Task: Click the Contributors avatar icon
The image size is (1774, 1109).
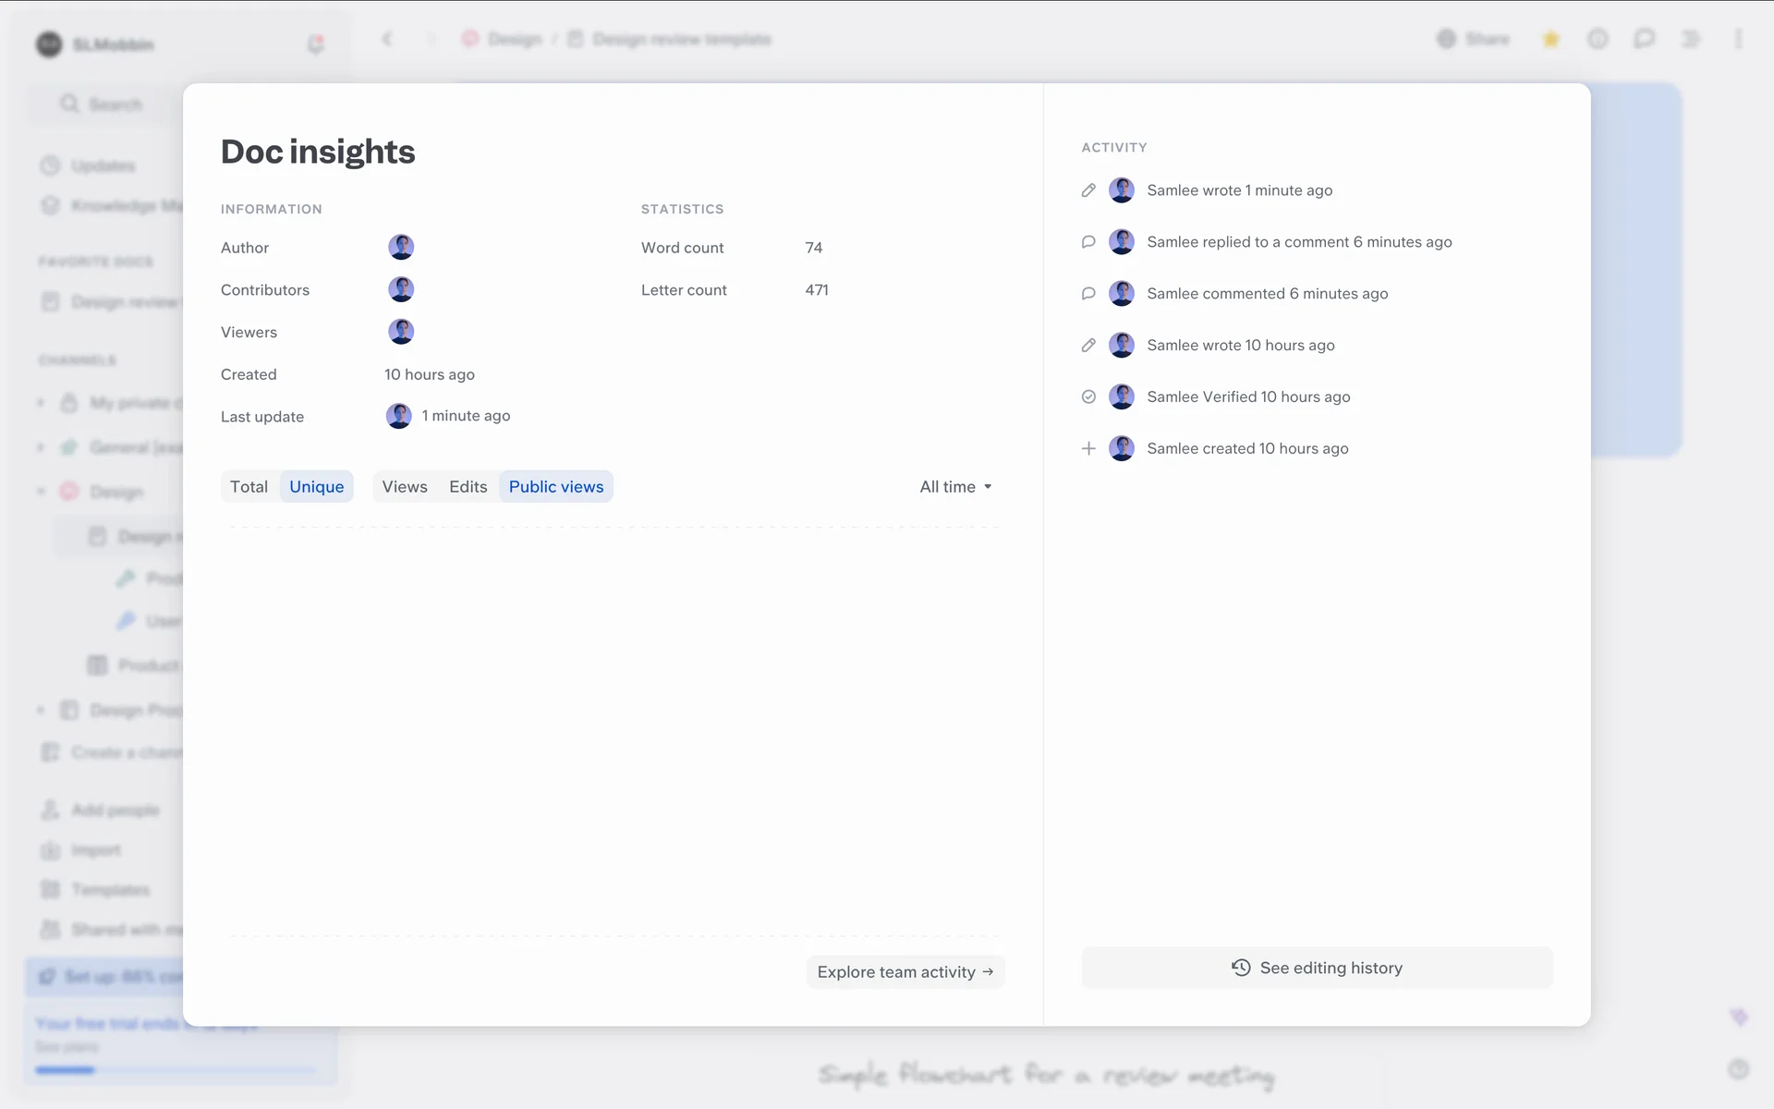Action: pos(400,289)
